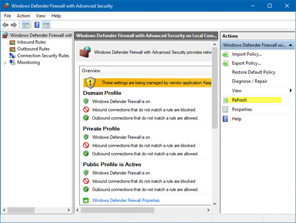
Task: Maximize the firewall window
Action: (x=269, y=5)
